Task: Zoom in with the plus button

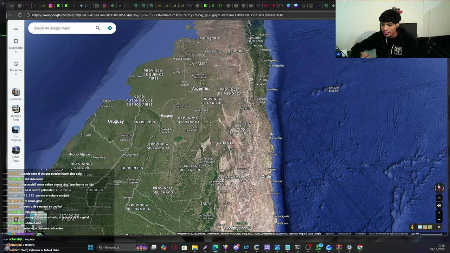Action: tap(439, 213)
